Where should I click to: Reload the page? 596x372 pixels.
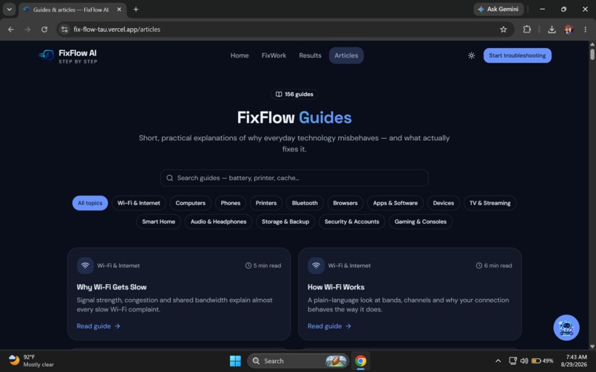click(44, 30)
